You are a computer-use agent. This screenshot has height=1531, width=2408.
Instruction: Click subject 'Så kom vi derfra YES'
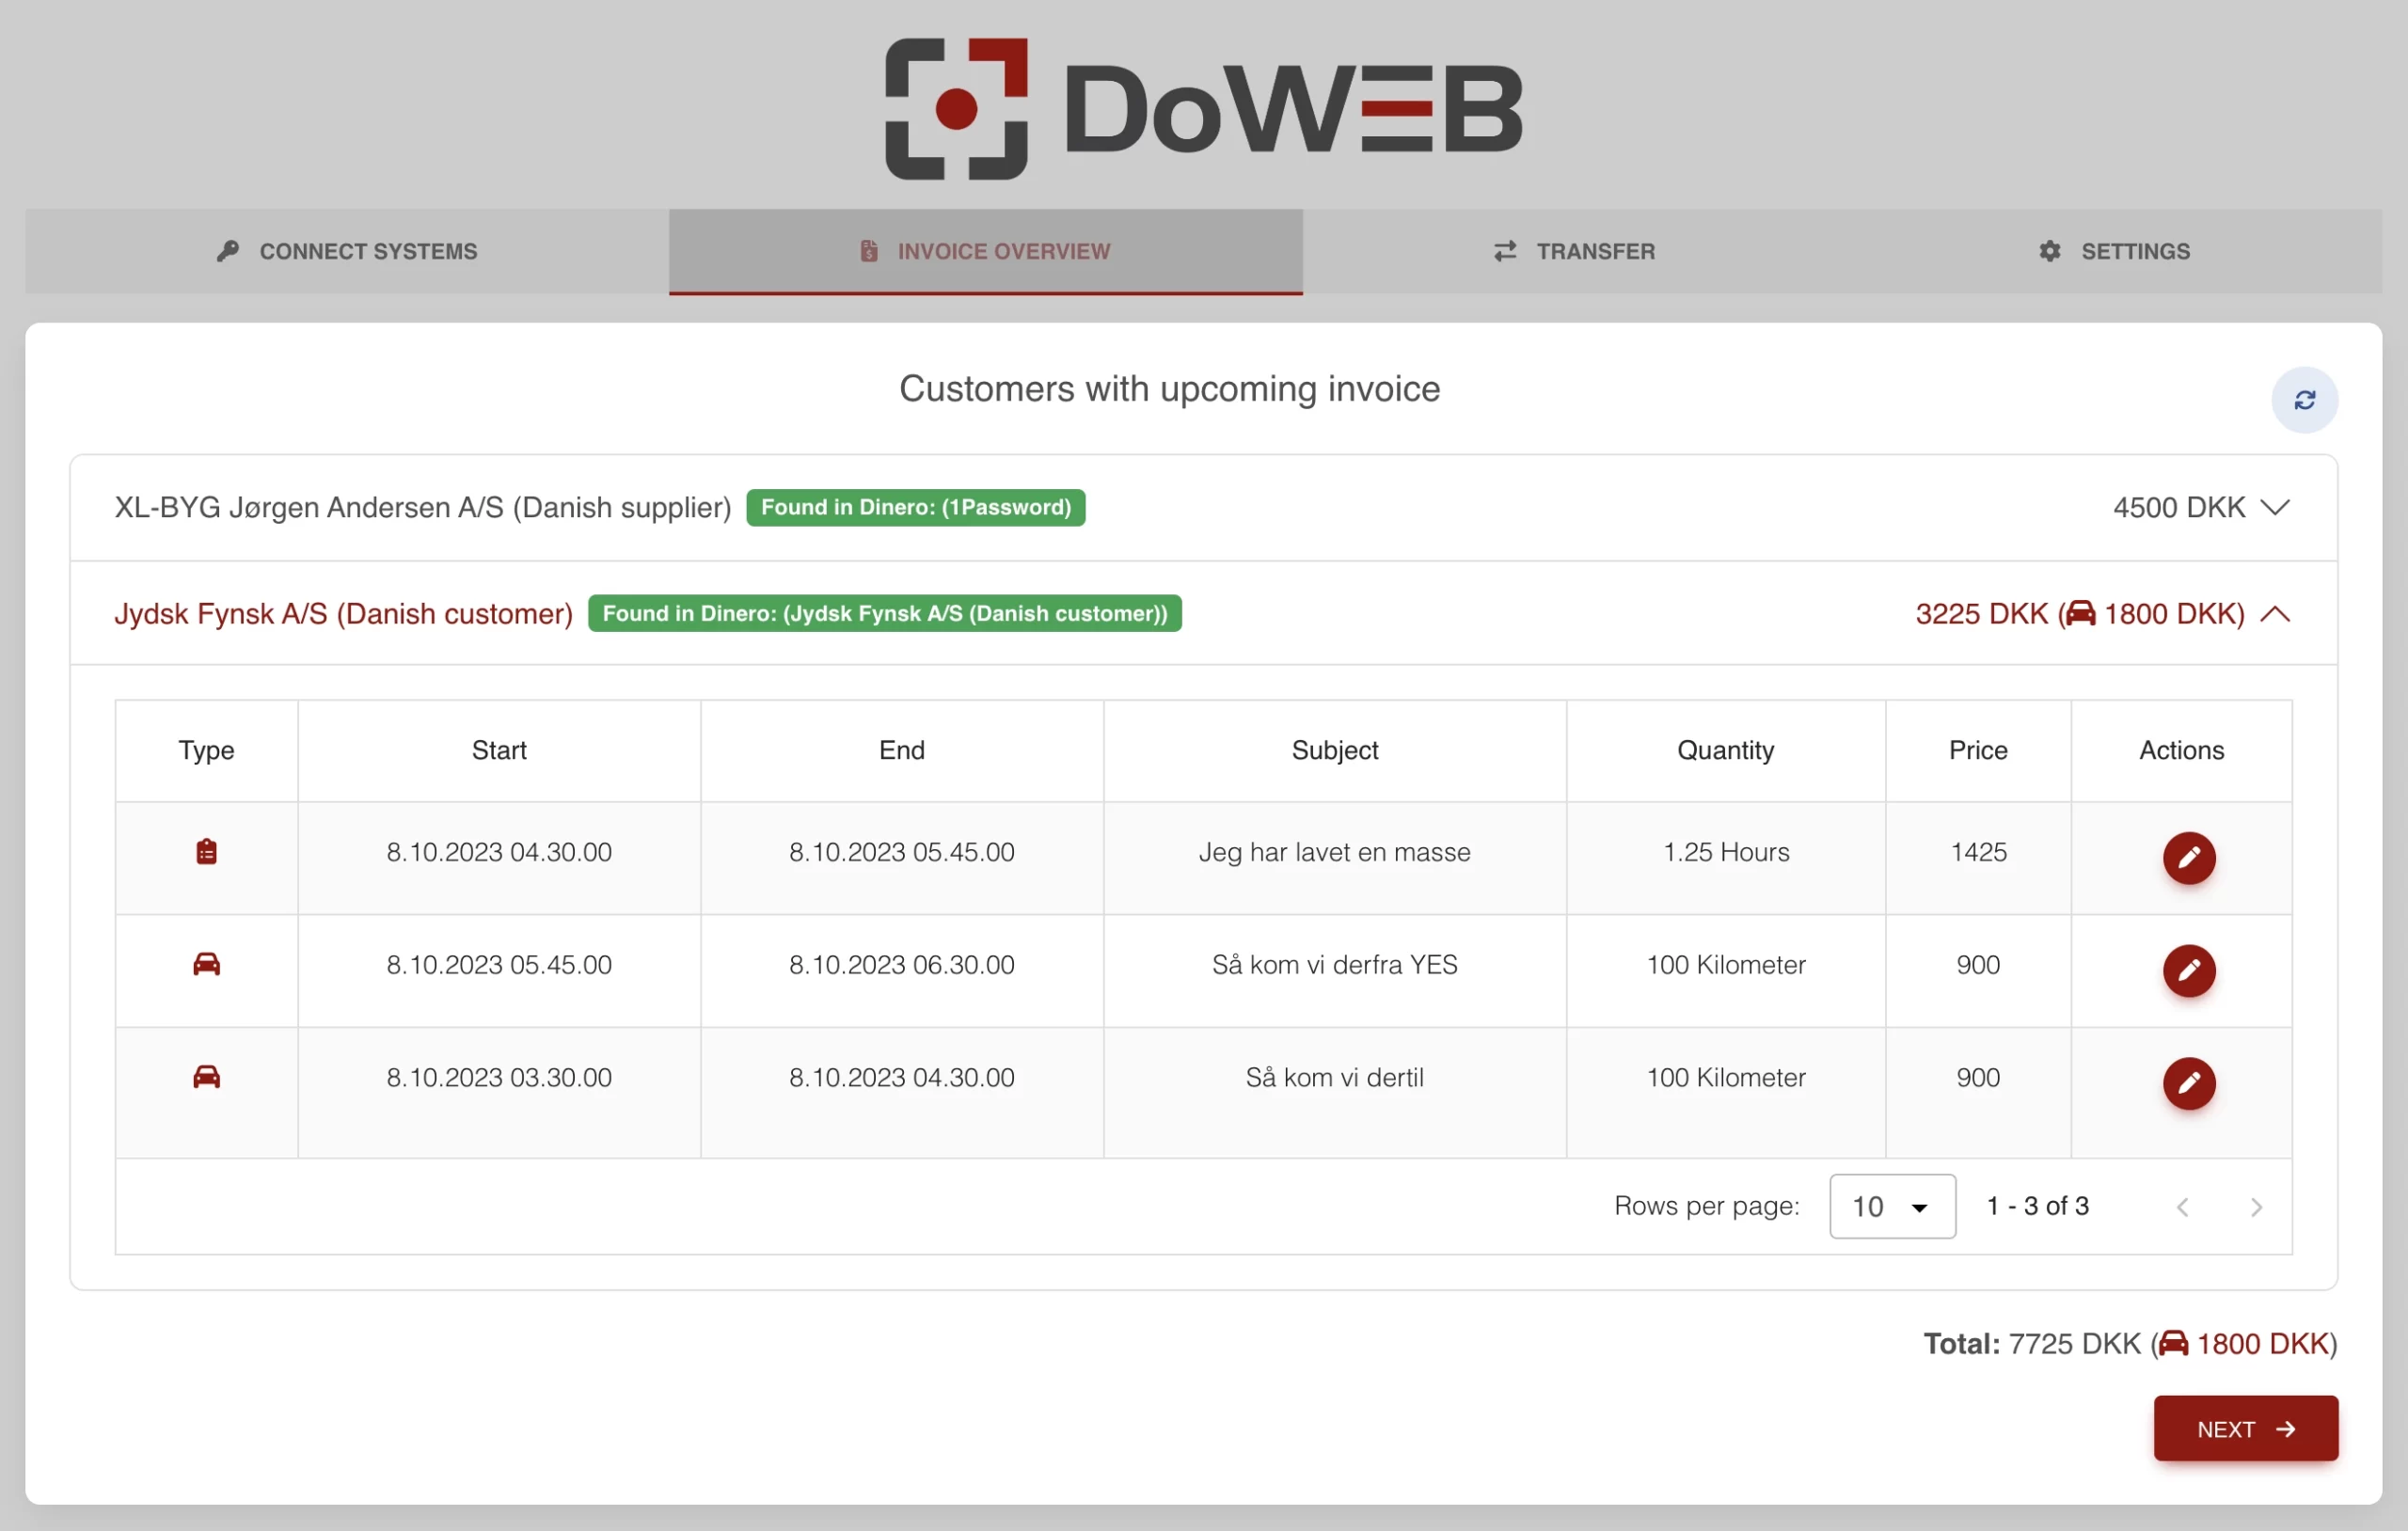click(1334, 964)
